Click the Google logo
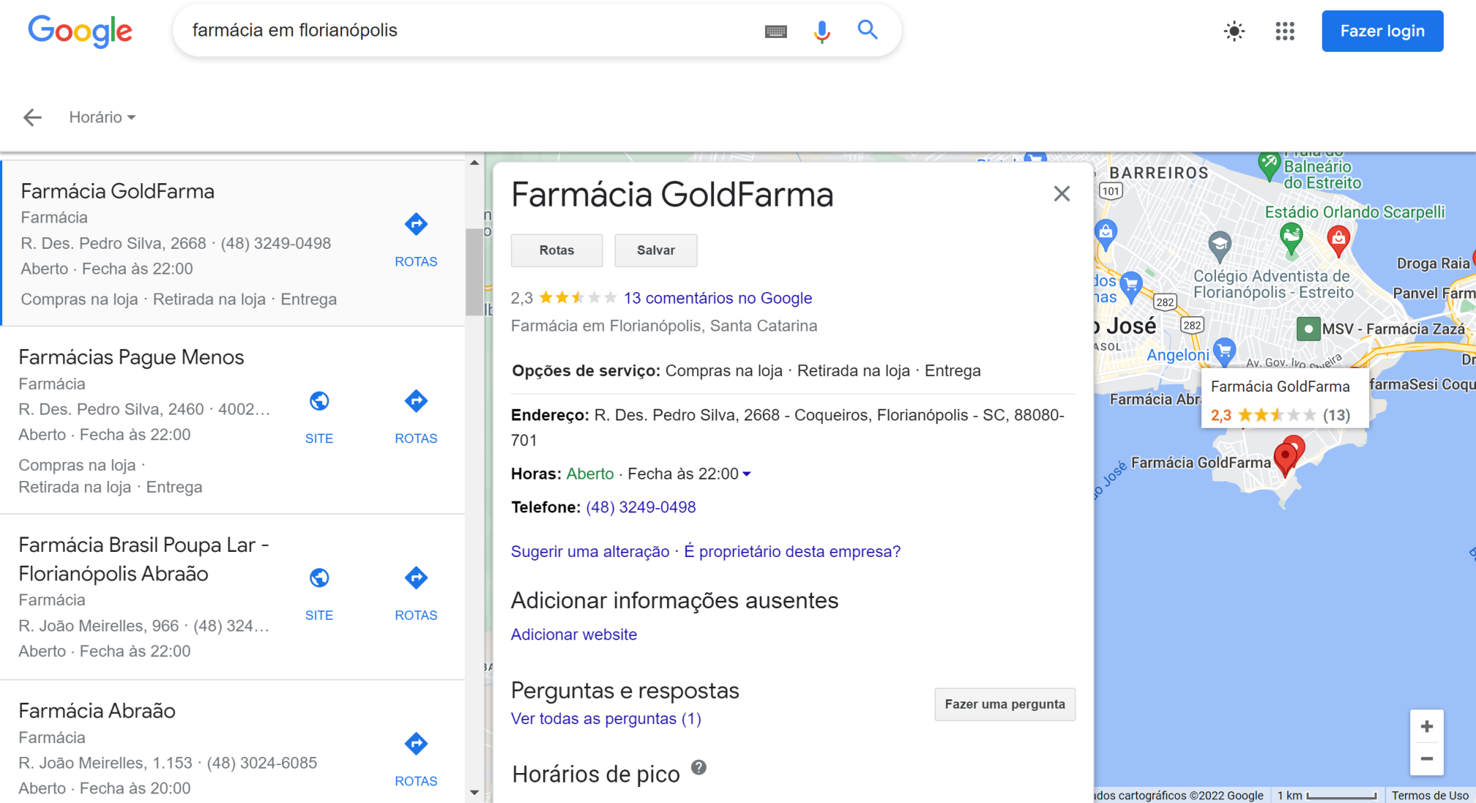The image size is (1476, 803). (80, 31)
